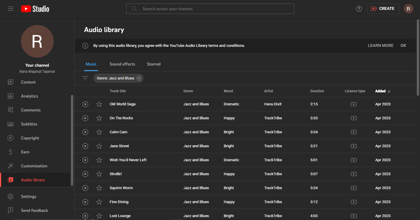
Task: Click the Genre column header
Action: [188, 91]
